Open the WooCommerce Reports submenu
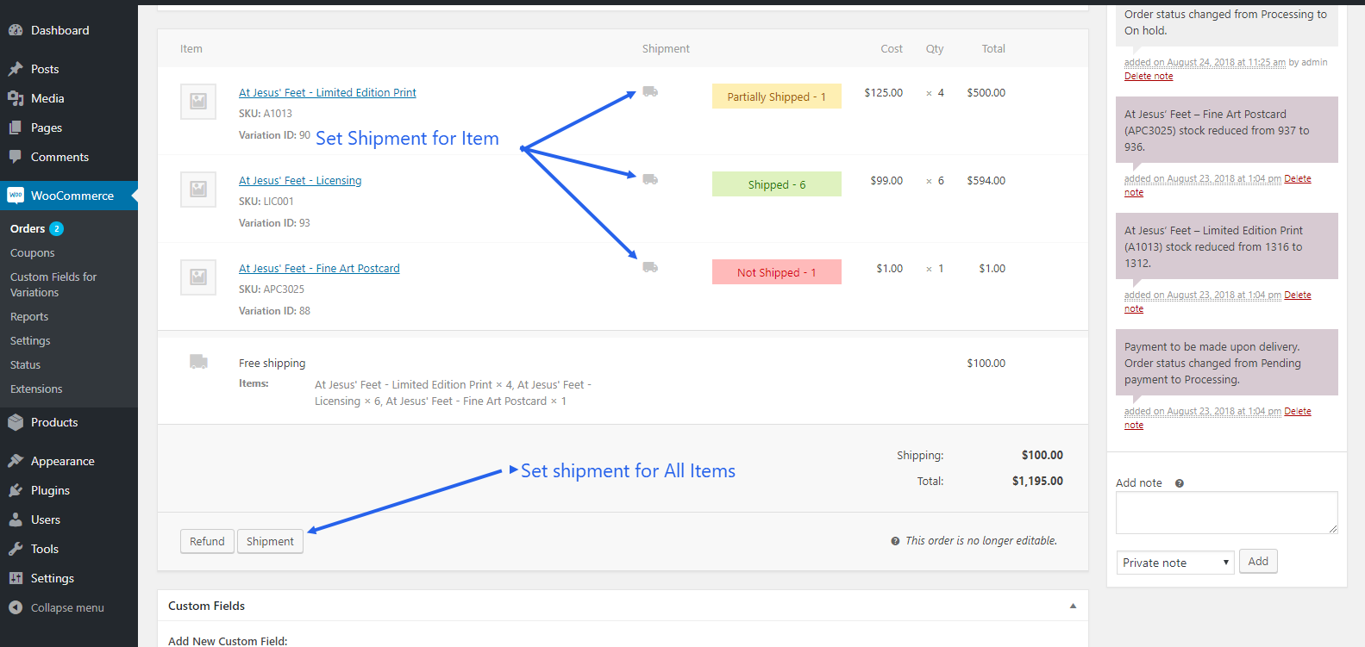This screenshot has width=1365, height=647. point(29,316)
